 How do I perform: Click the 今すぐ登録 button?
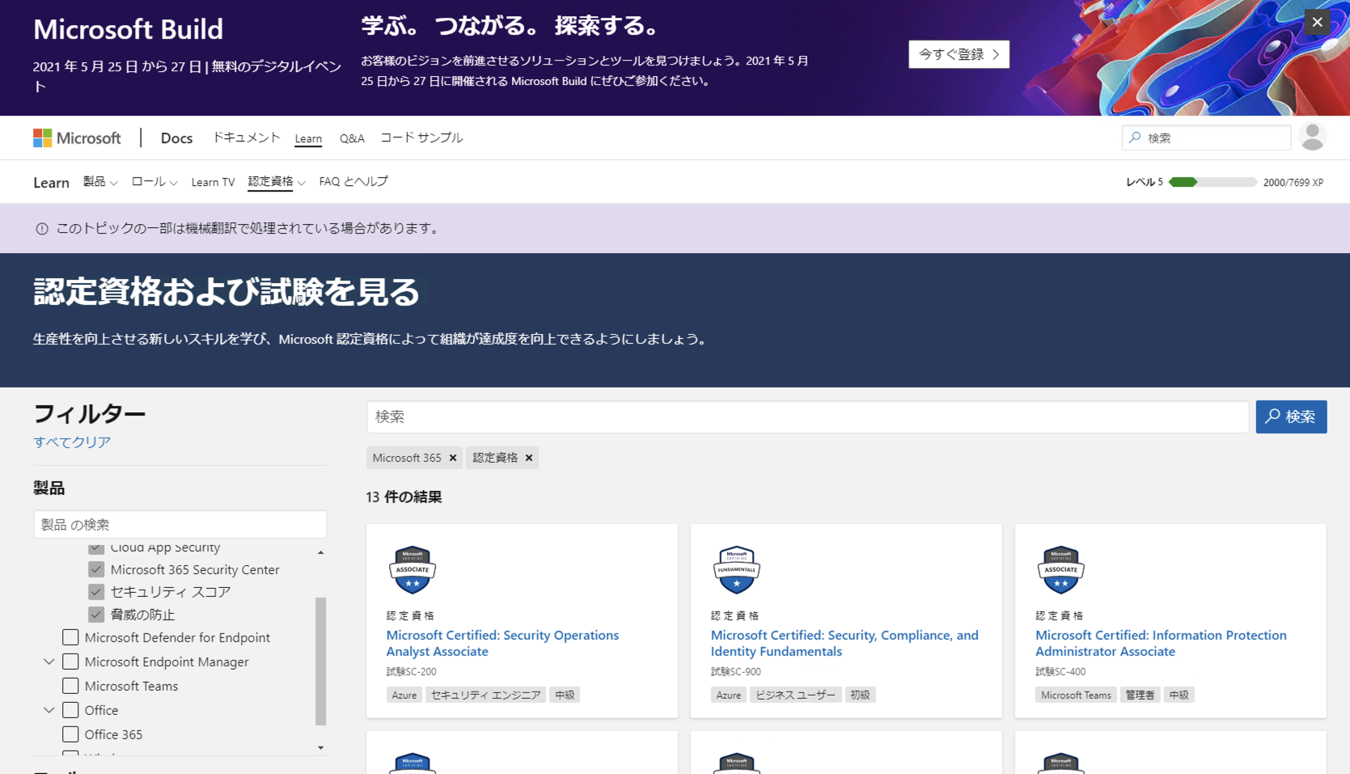[959, 54]
